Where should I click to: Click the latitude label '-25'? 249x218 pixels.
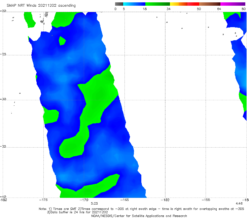click(3, 54)
